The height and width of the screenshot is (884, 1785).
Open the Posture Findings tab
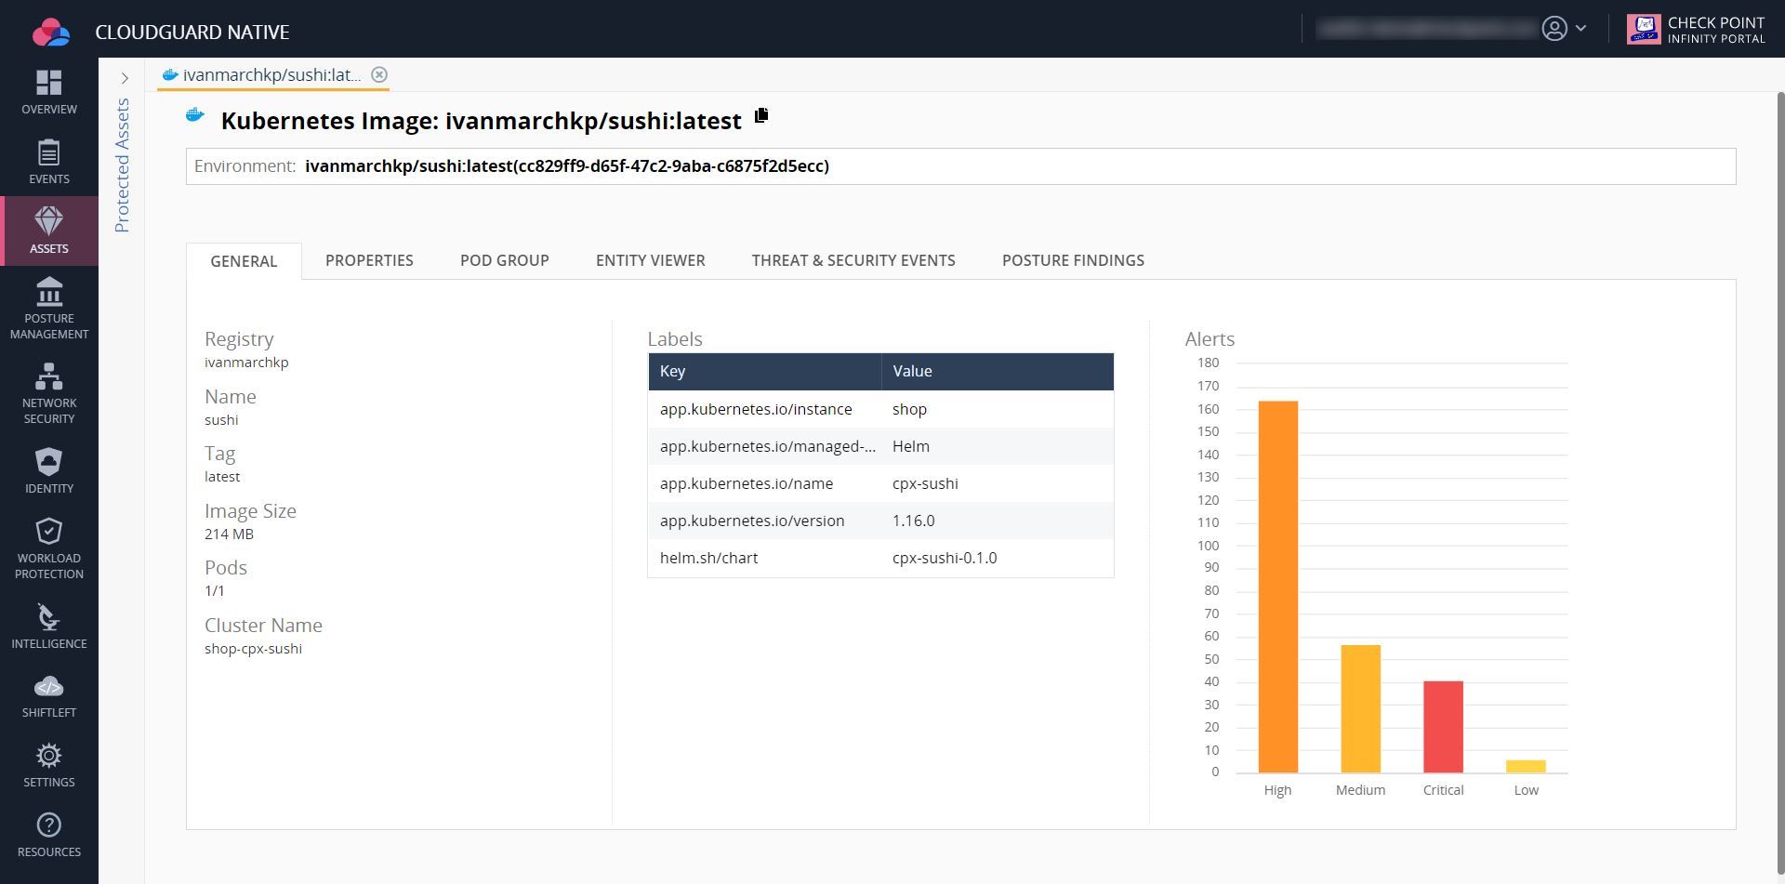[x=1073, y=260]
